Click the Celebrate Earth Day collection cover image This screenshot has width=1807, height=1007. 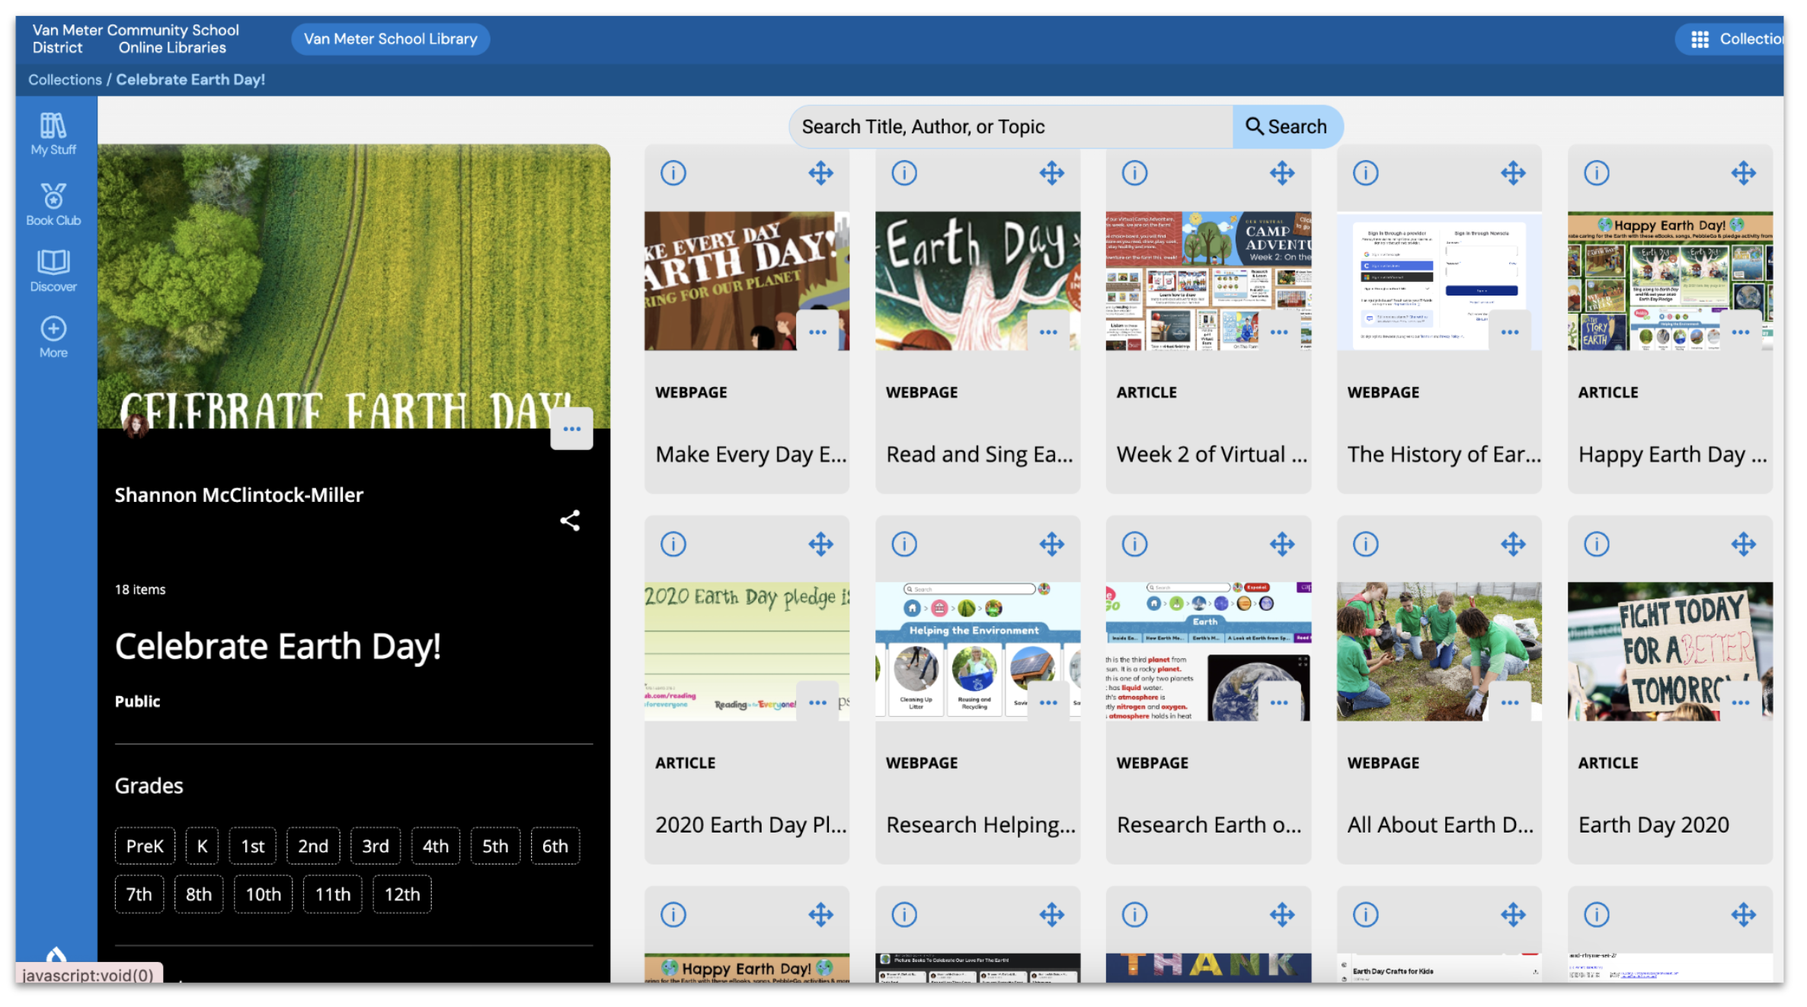(353, 286)
